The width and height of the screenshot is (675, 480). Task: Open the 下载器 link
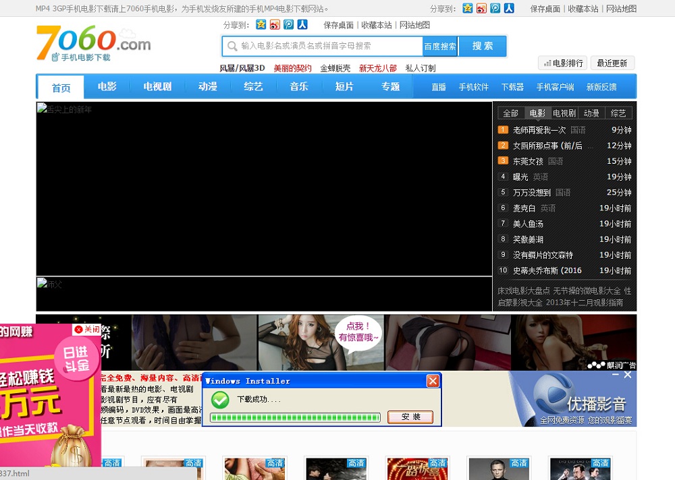(x=512, y=87)
